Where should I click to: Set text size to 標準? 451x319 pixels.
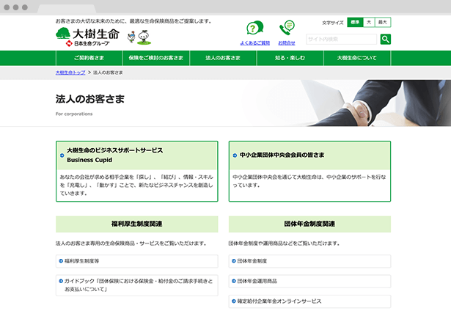355,22
